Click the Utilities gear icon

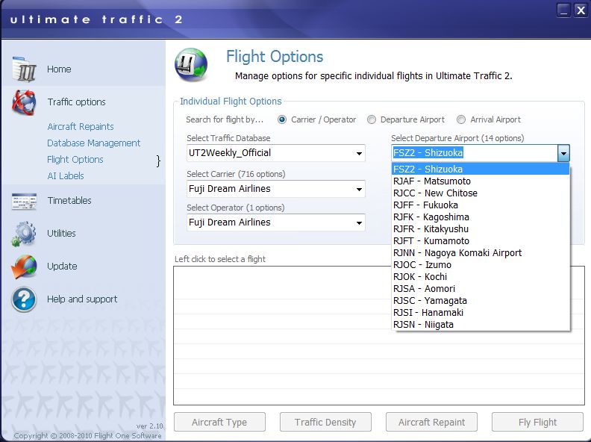24,234
